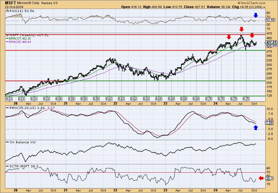Click the green up-triangle beside the change value
This screenshot has height=193, width=278.
coord(264,7)
